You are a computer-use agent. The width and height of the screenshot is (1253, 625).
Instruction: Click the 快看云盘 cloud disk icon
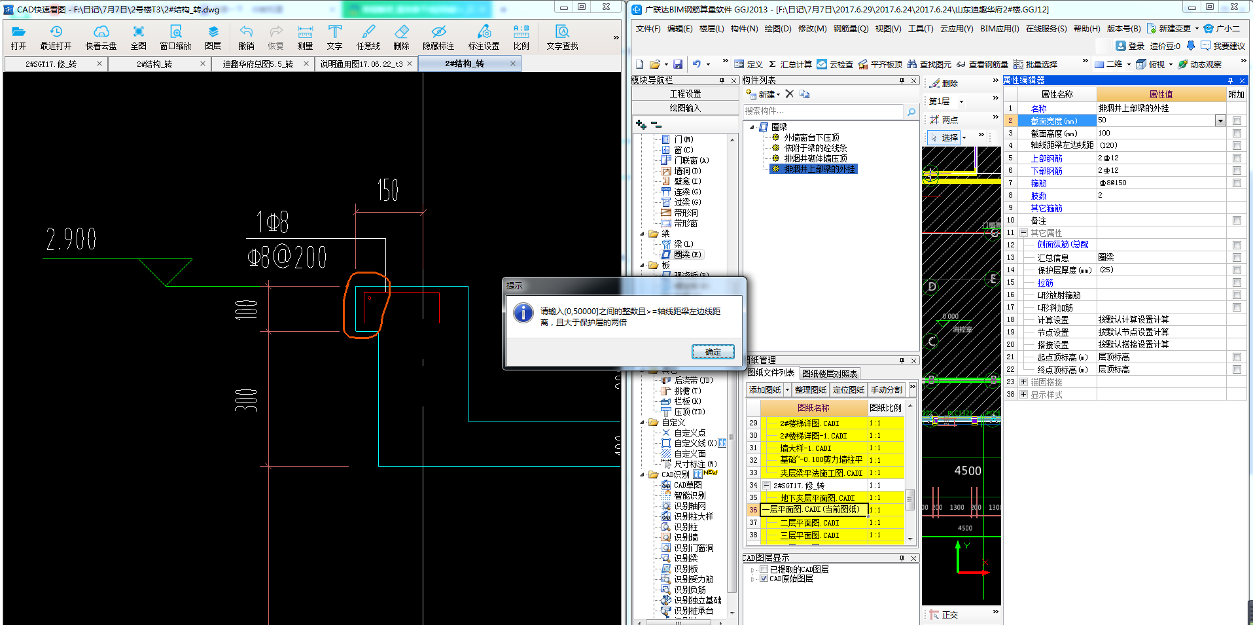point(101,37)
